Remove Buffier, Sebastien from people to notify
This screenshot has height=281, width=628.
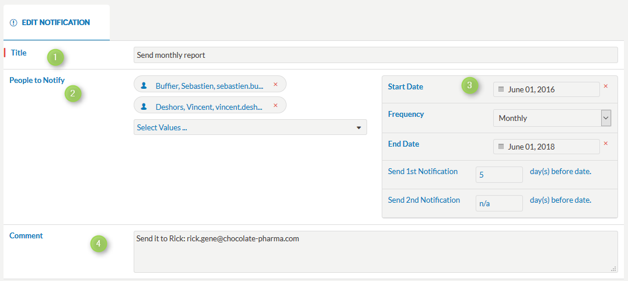pos(275,84)
